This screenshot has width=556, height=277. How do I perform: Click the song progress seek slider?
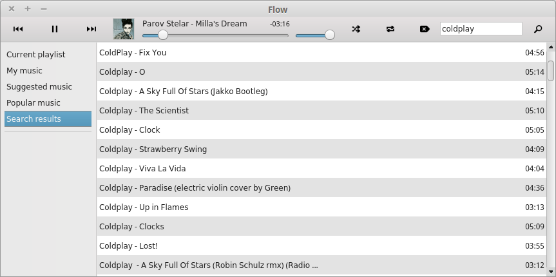tap(215, 35)
